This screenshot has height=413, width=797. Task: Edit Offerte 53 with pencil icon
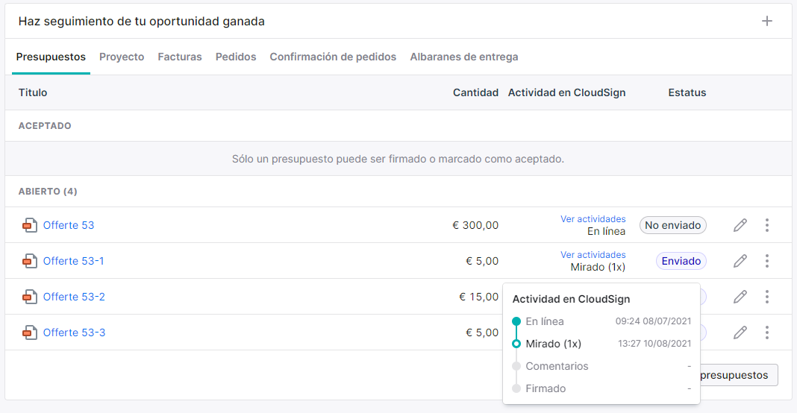[740, 225]
